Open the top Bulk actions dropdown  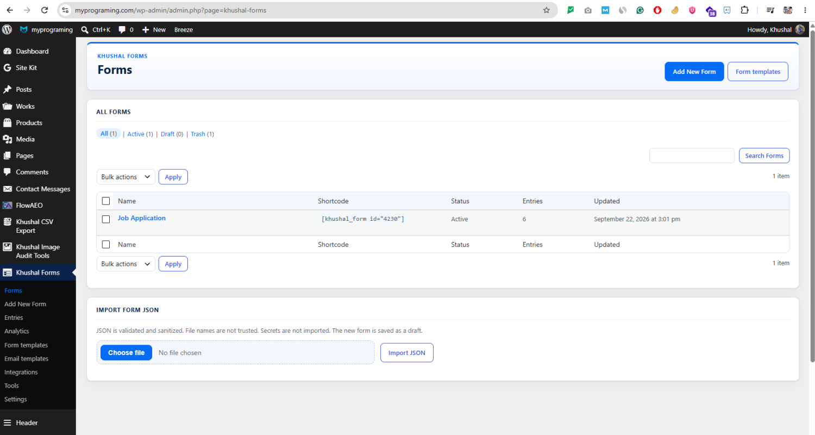[126, 177]
